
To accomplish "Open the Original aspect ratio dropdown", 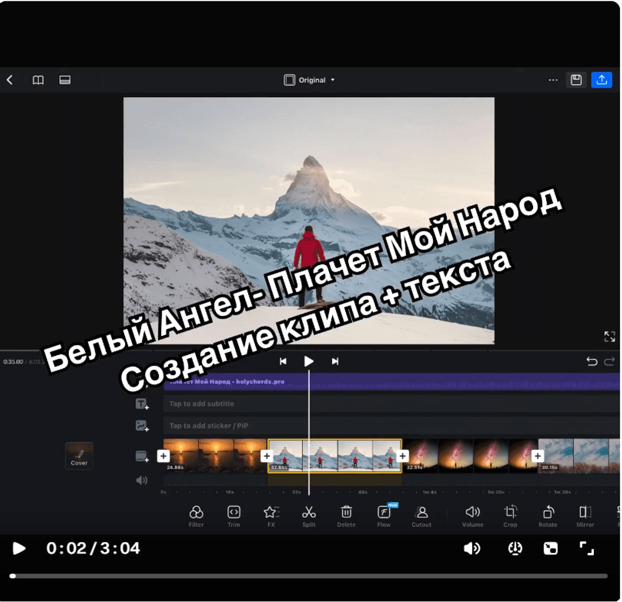I will pyautogui.click(x=310, y=80).
